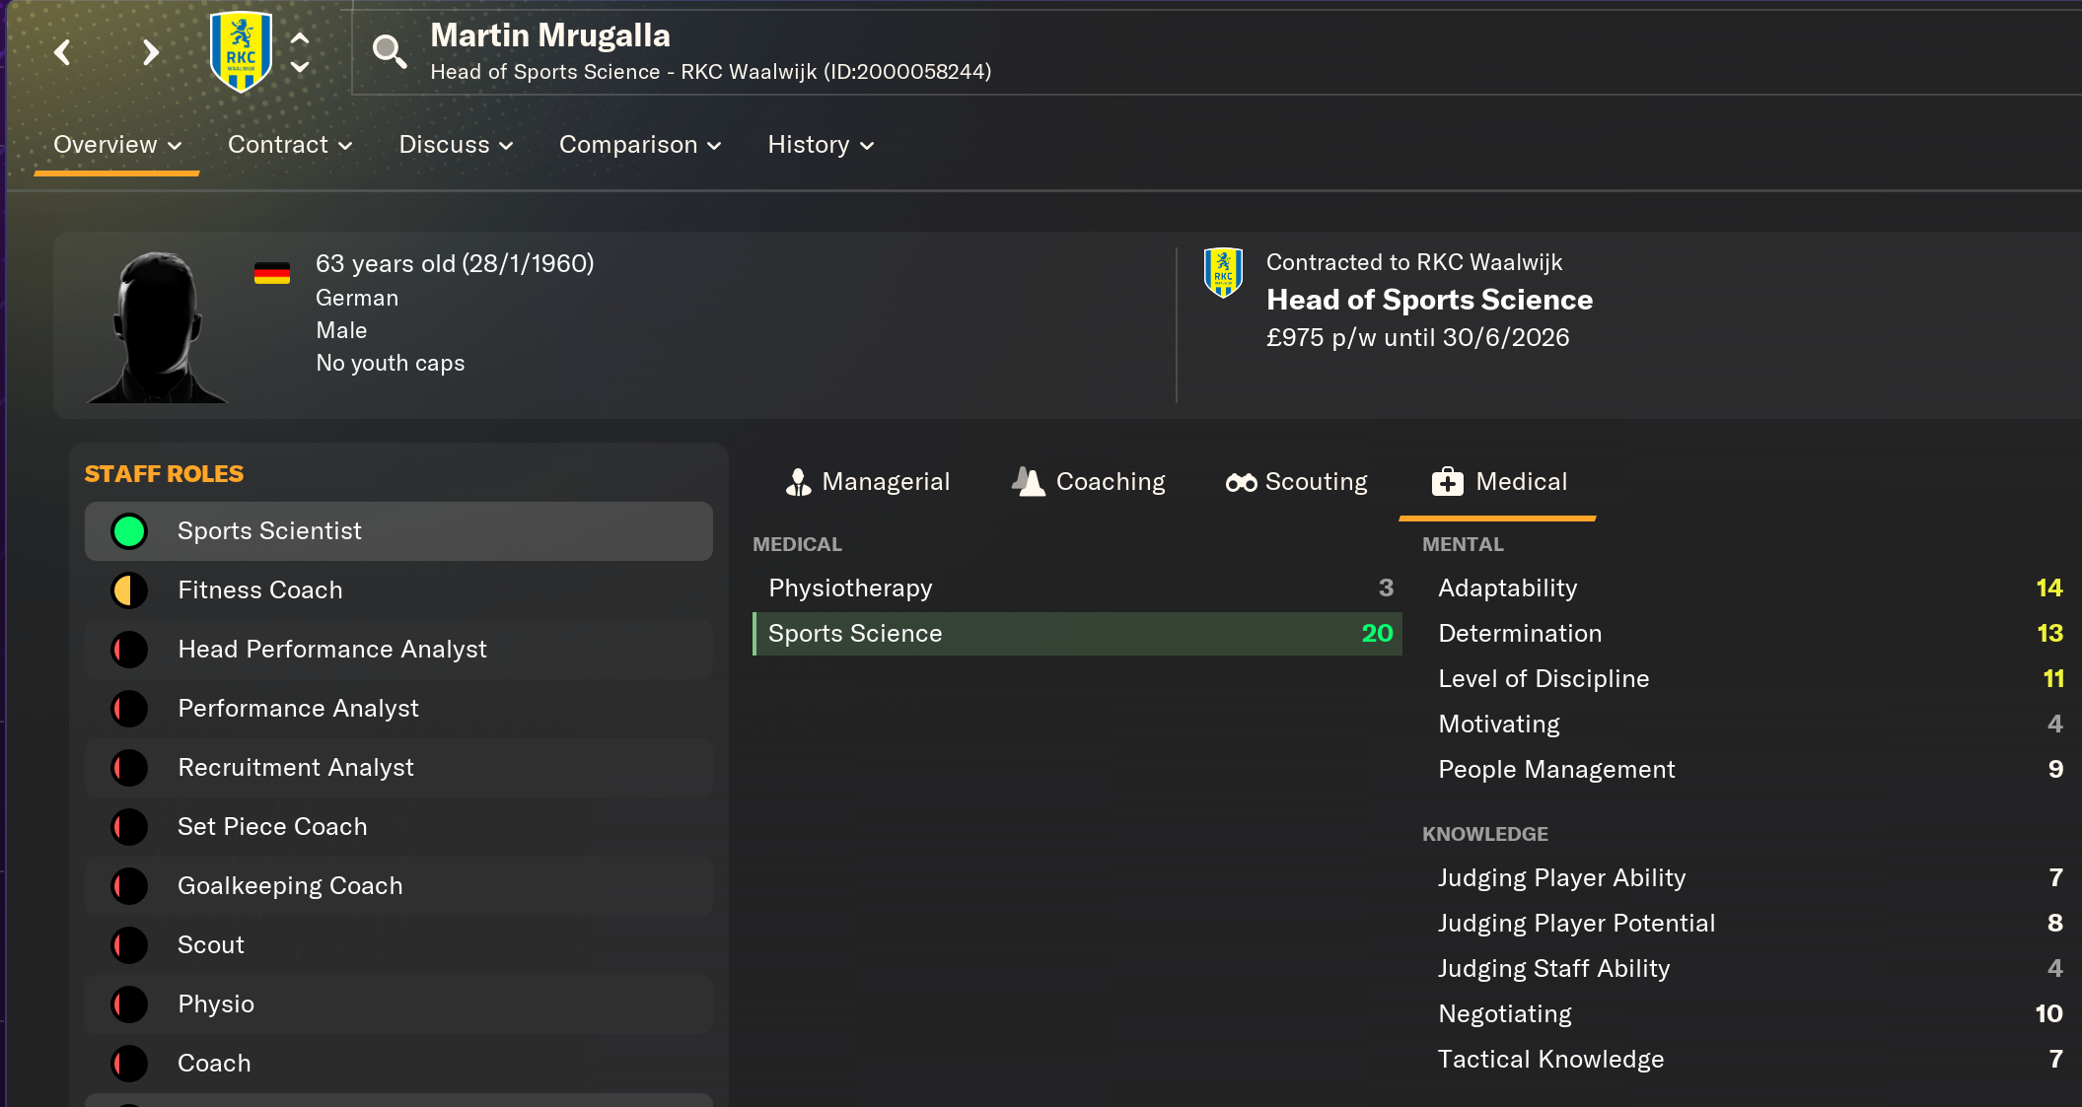The height and width of the screenshot is (1107, 2082).
Task: Click the Fitness Coach half-yellow suitability indicator
Action: click(x=129, y=590)
